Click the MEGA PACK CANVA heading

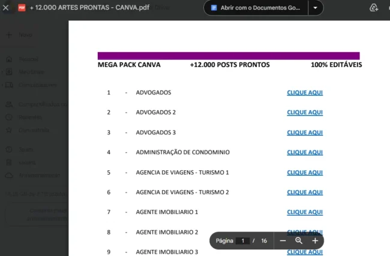pos(129,65)
